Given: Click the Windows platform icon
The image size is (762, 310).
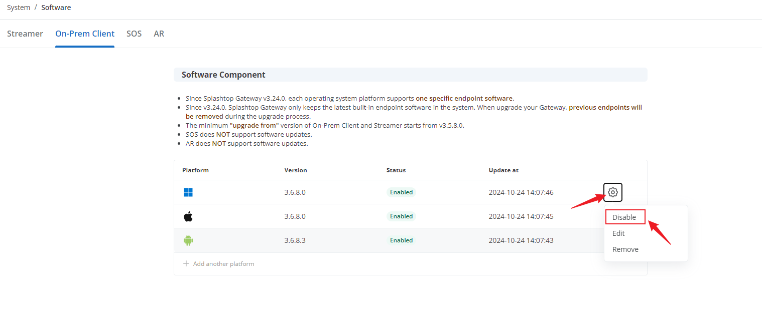Looking at the screenshot, I should (188, 192).
